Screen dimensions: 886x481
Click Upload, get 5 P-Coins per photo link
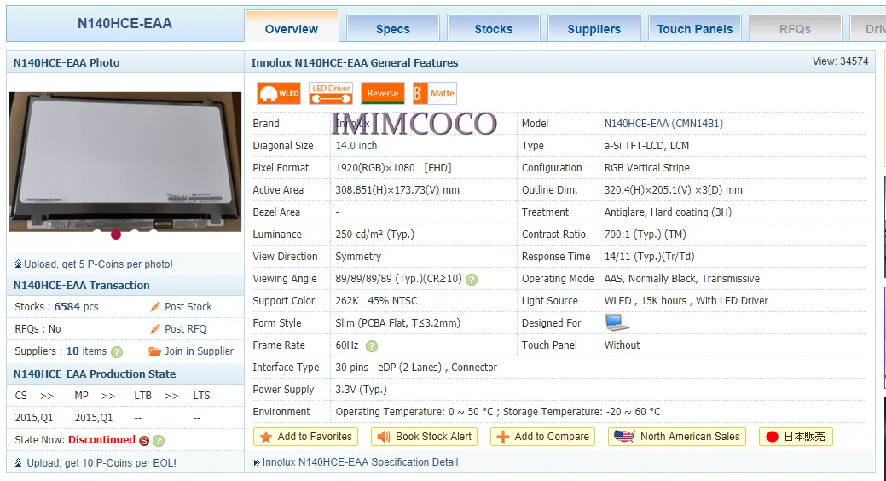tap(98, 264)
